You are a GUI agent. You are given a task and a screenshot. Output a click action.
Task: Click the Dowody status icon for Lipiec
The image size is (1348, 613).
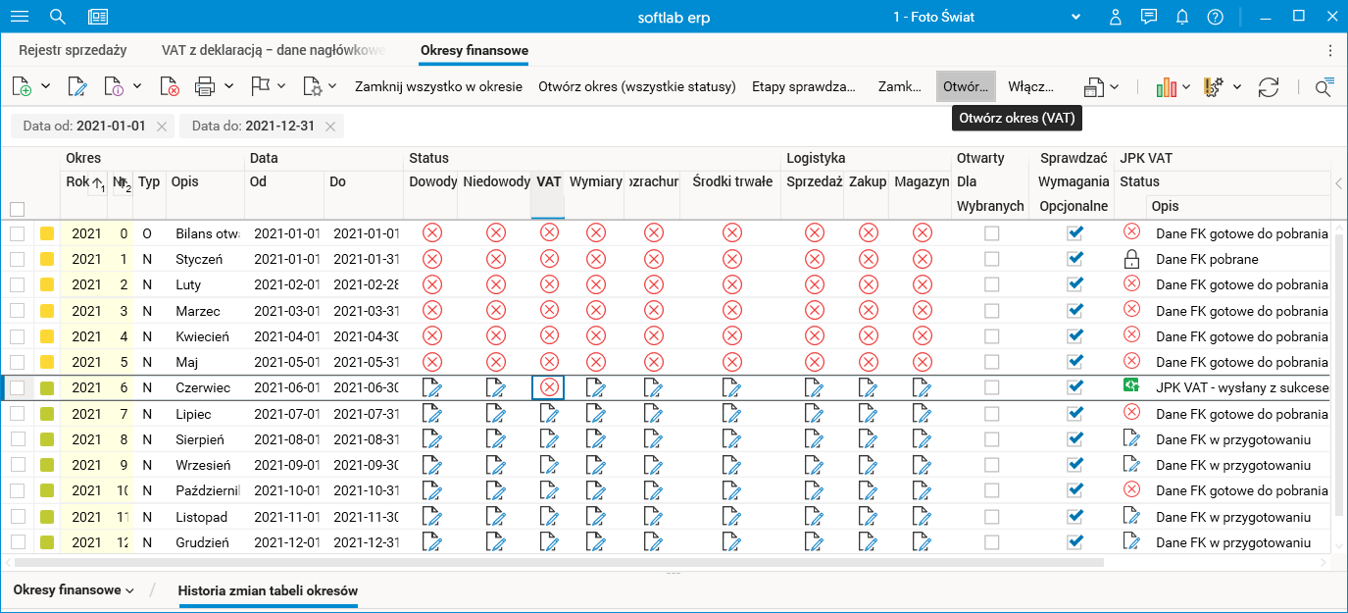point(430,414)
